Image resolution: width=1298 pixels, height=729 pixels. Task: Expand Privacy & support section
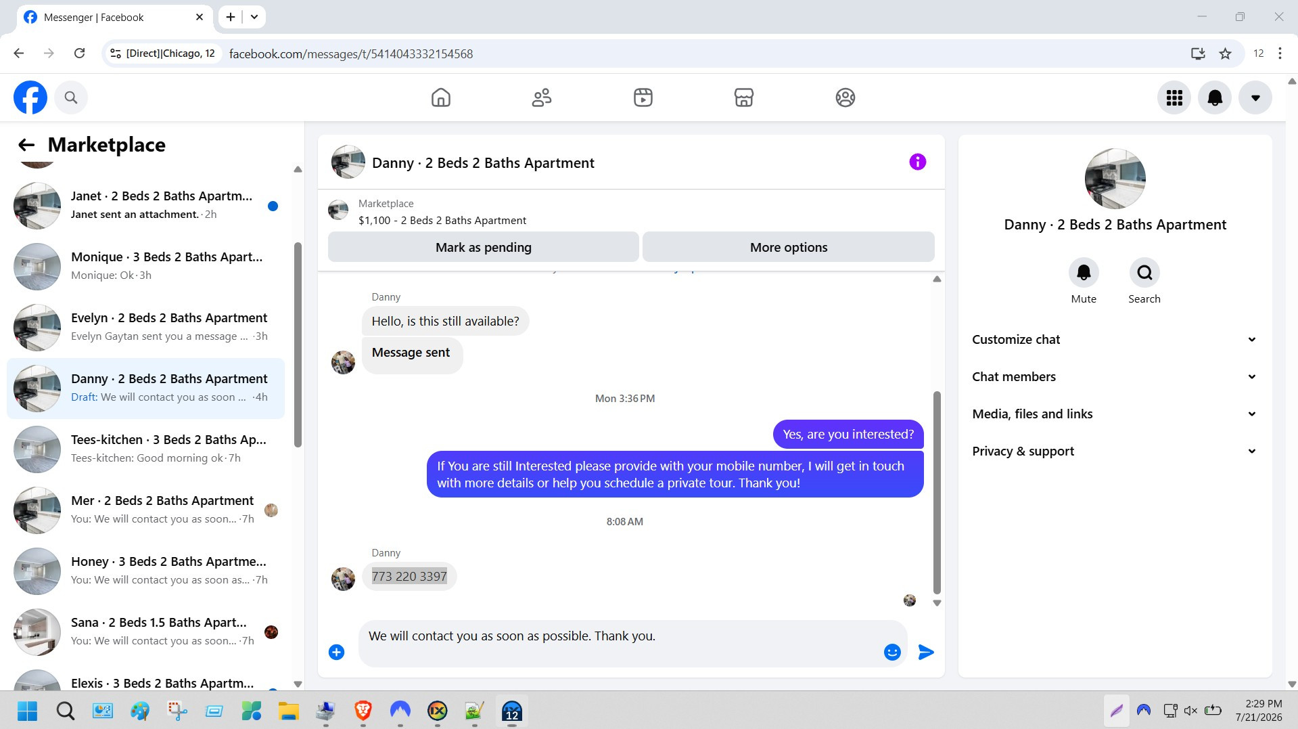pyautogui.click(x=1115, y=451)
